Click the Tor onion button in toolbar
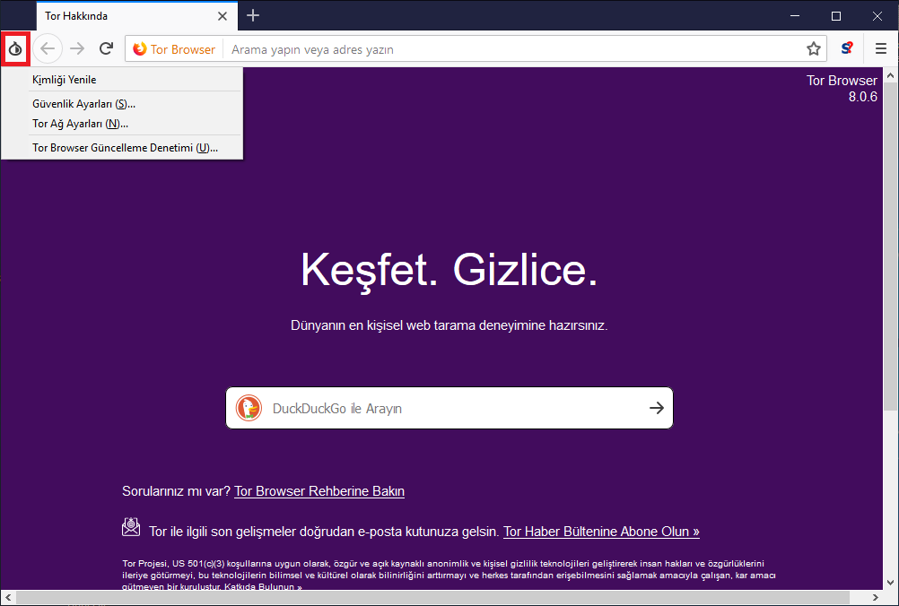This screenshot has width=899, height=606. point(15,49)
